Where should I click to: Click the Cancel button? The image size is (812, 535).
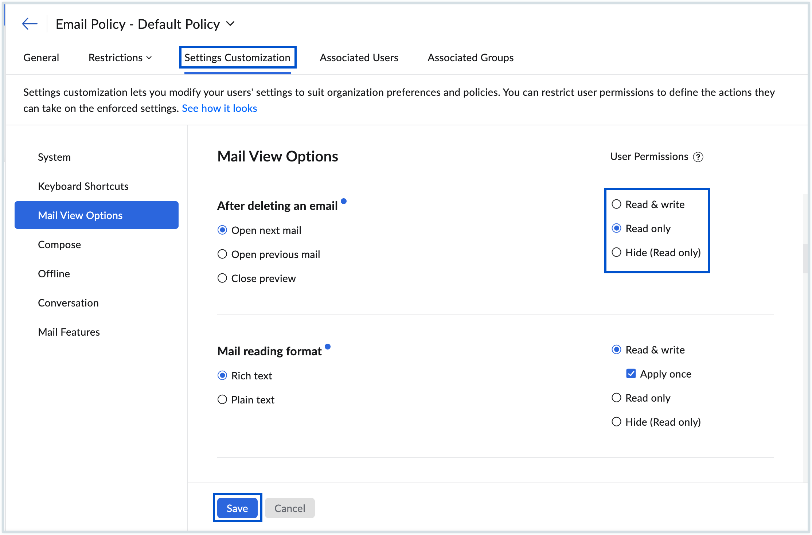tap(289, 508)
